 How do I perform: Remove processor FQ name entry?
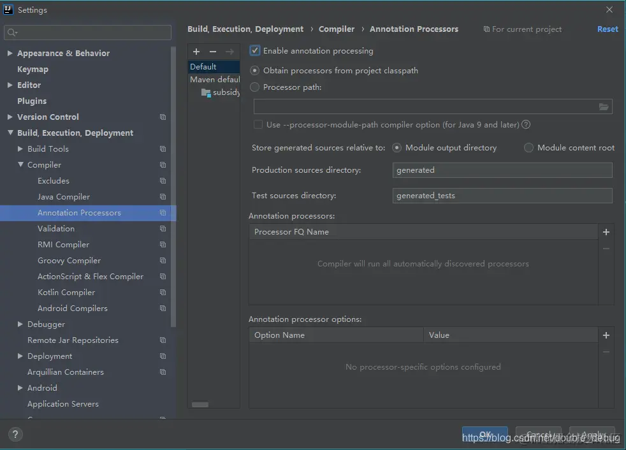pos(606,249)
